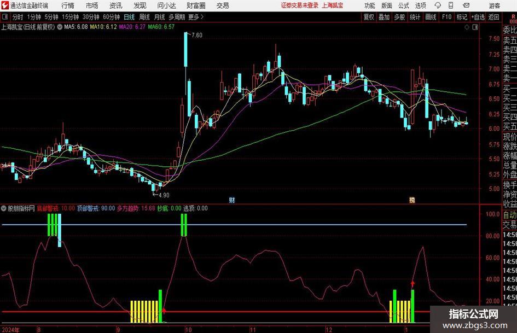The image size is (517, 333).
Task: Click the 游客 account label
Action: tap(494, 5)
